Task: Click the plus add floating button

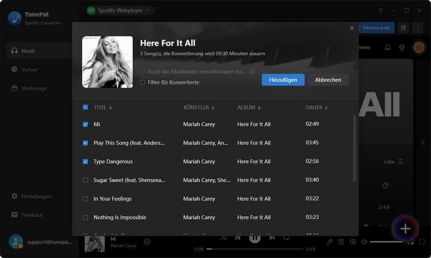Action: pos(406,228)
